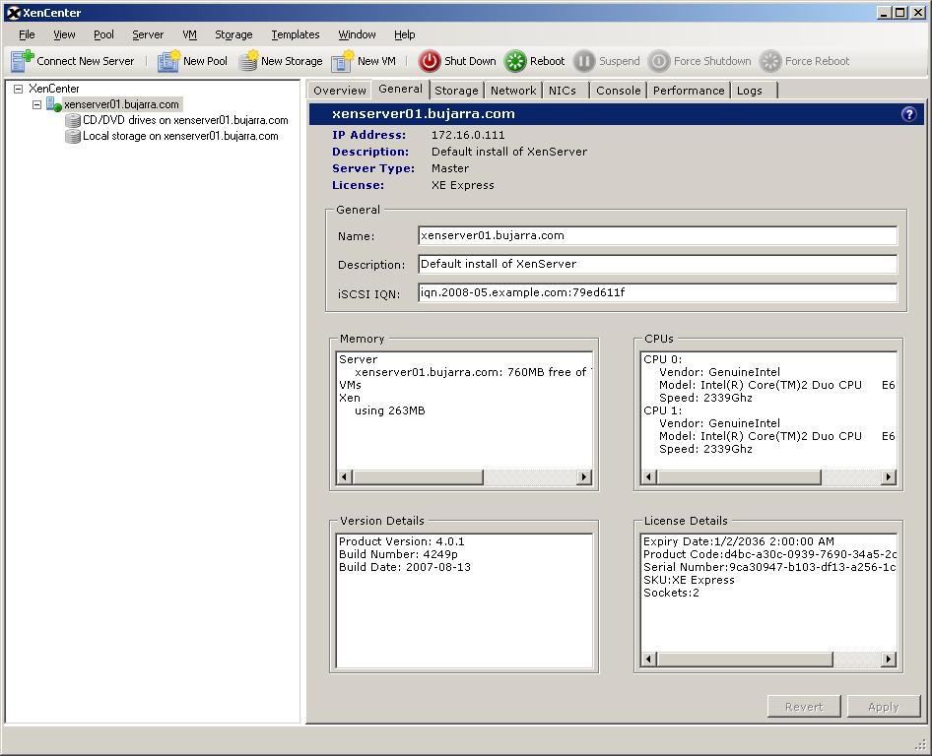Select the XenCenter root tree item
Viewport: 932px width, 756px height.
[53, 89]
